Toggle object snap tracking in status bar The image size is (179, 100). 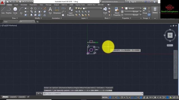click(x=132, y=97)
